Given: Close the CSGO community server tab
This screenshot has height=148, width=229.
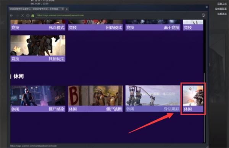Looking at the screenshot, I should (x=63, y=9).
